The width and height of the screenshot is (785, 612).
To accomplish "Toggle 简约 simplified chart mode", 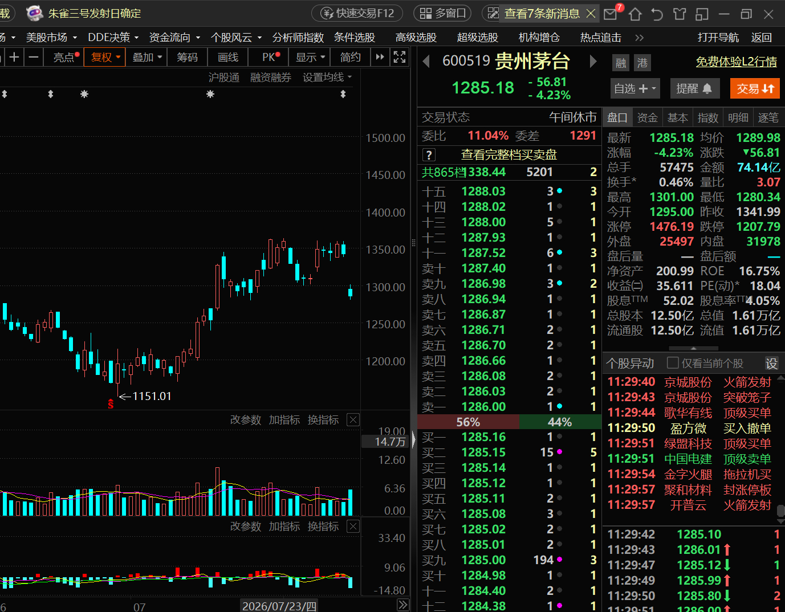I will click(x=351, y=57).
